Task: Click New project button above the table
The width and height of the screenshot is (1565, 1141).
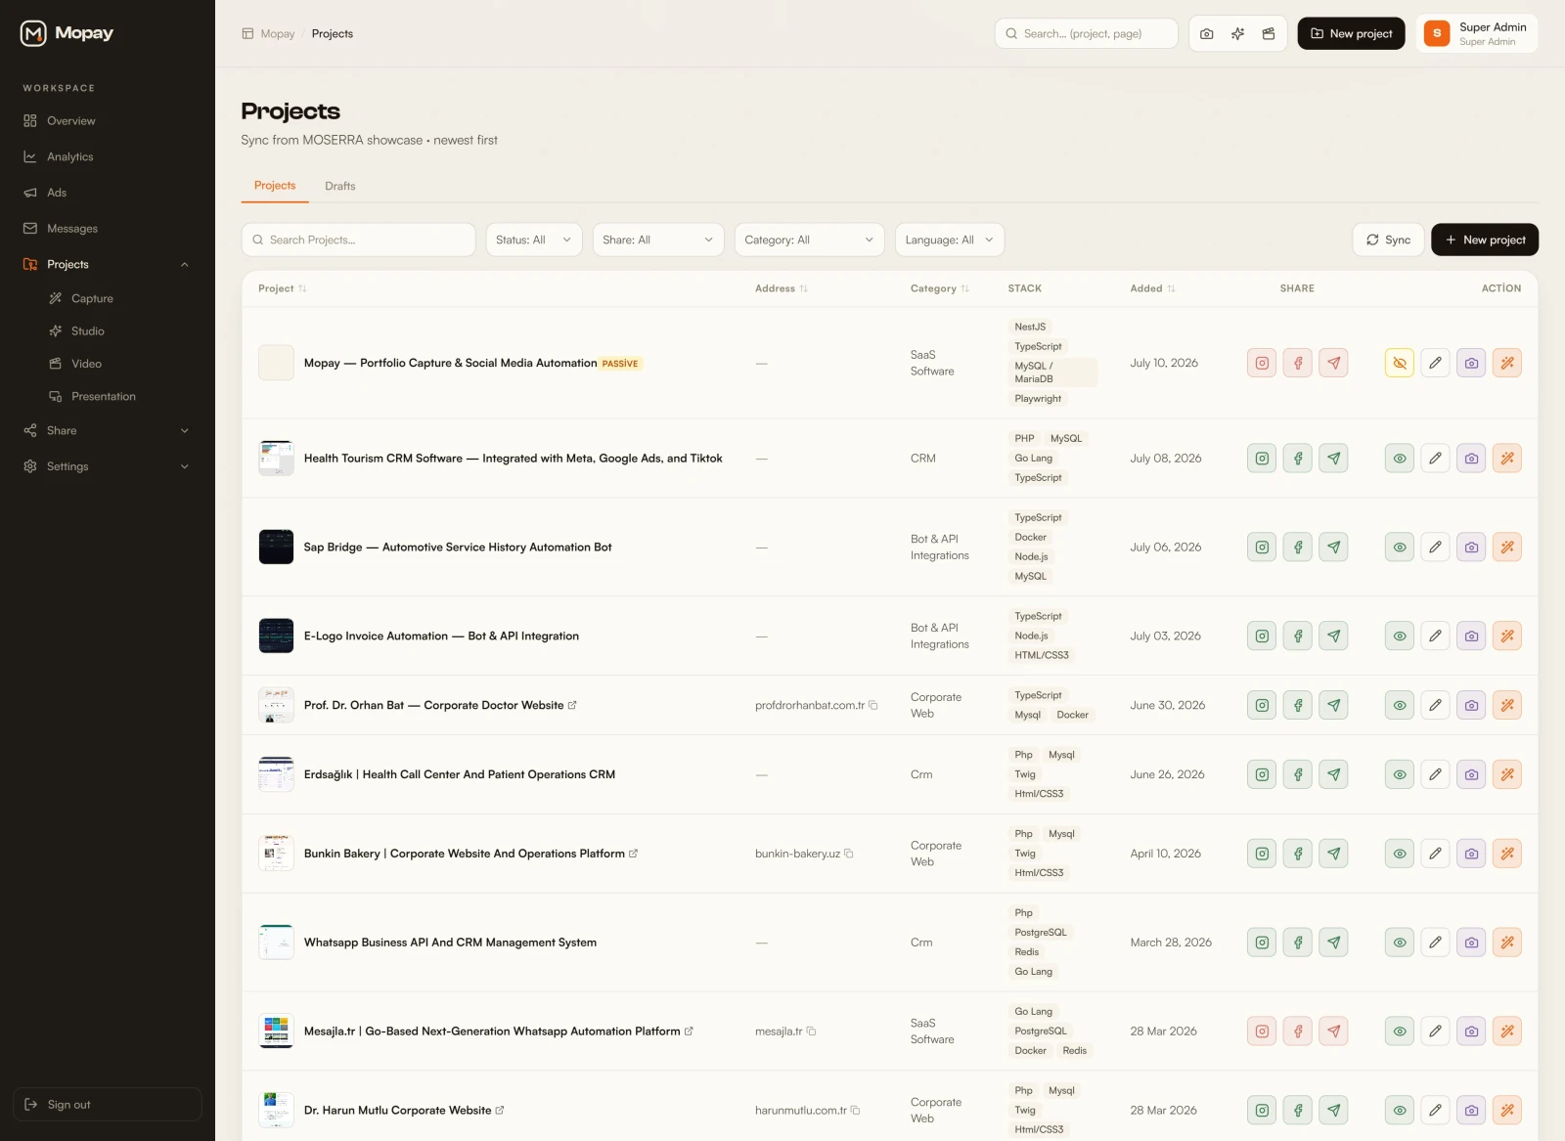Action: (x=1484, y=240)
